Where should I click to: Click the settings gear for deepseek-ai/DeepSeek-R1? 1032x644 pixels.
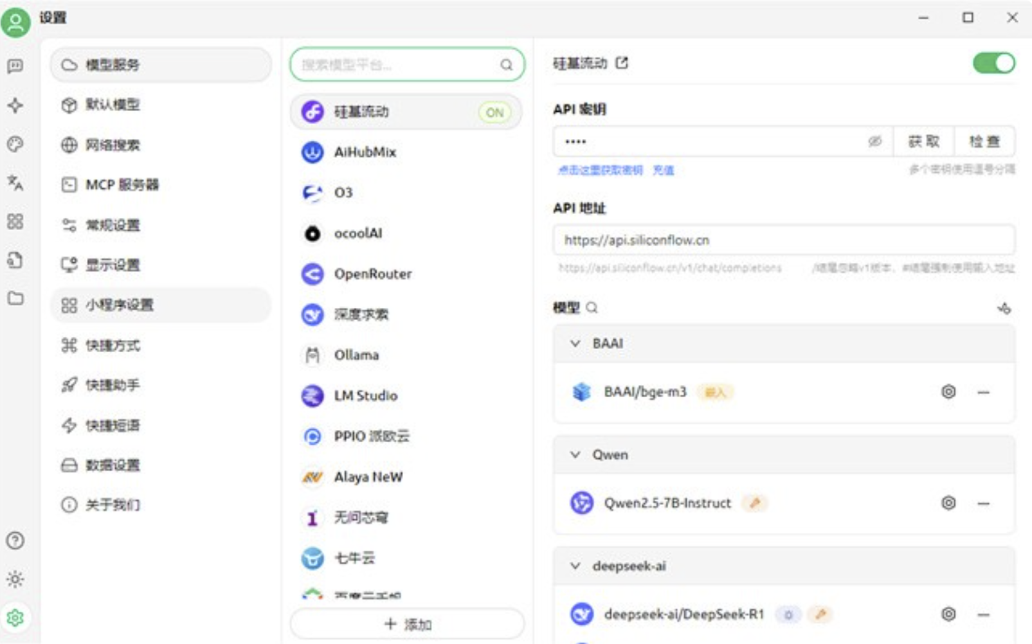(948, 614)
